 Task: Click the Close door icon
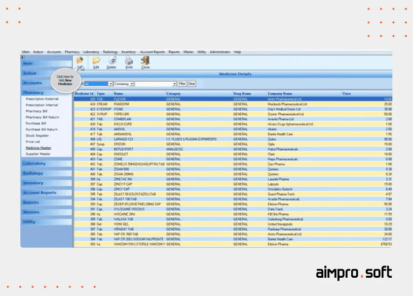(145, 61)
